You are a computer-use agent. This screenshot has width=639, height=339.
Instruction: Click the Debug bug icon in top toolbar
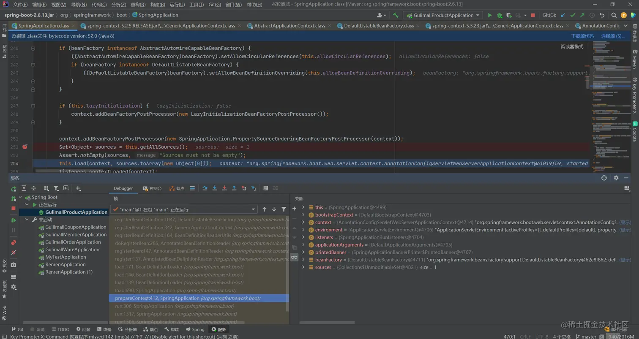[500, 15]
